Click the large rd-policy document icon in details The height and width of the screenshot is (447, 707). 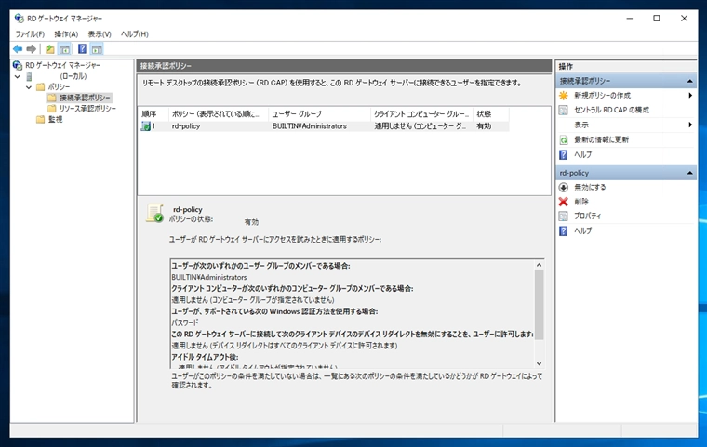(154, 213)
